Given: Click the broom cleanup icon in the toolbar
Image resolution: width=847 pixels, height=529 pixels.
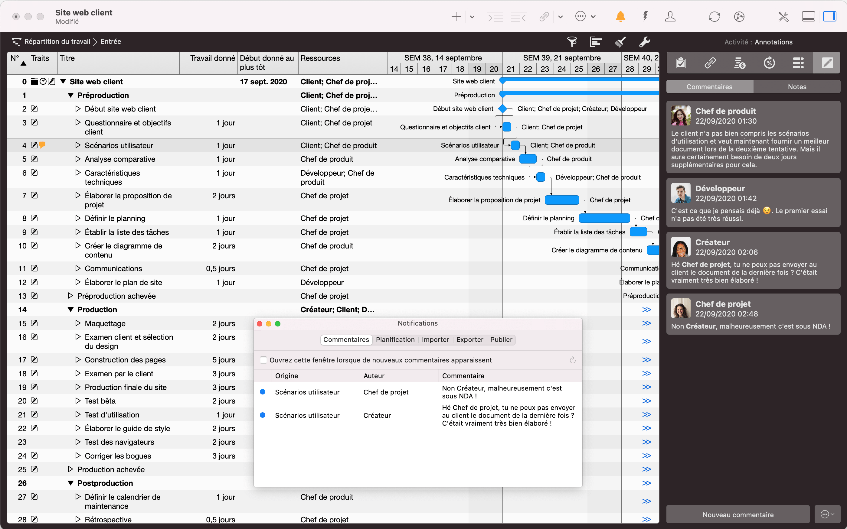Looking at the screenshot, I should pyautogui.click(x=620, y=42).
